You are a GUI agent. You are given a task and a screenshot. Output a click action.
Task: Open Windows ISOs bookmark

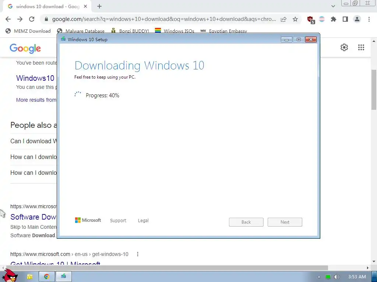tap(175, 31)
